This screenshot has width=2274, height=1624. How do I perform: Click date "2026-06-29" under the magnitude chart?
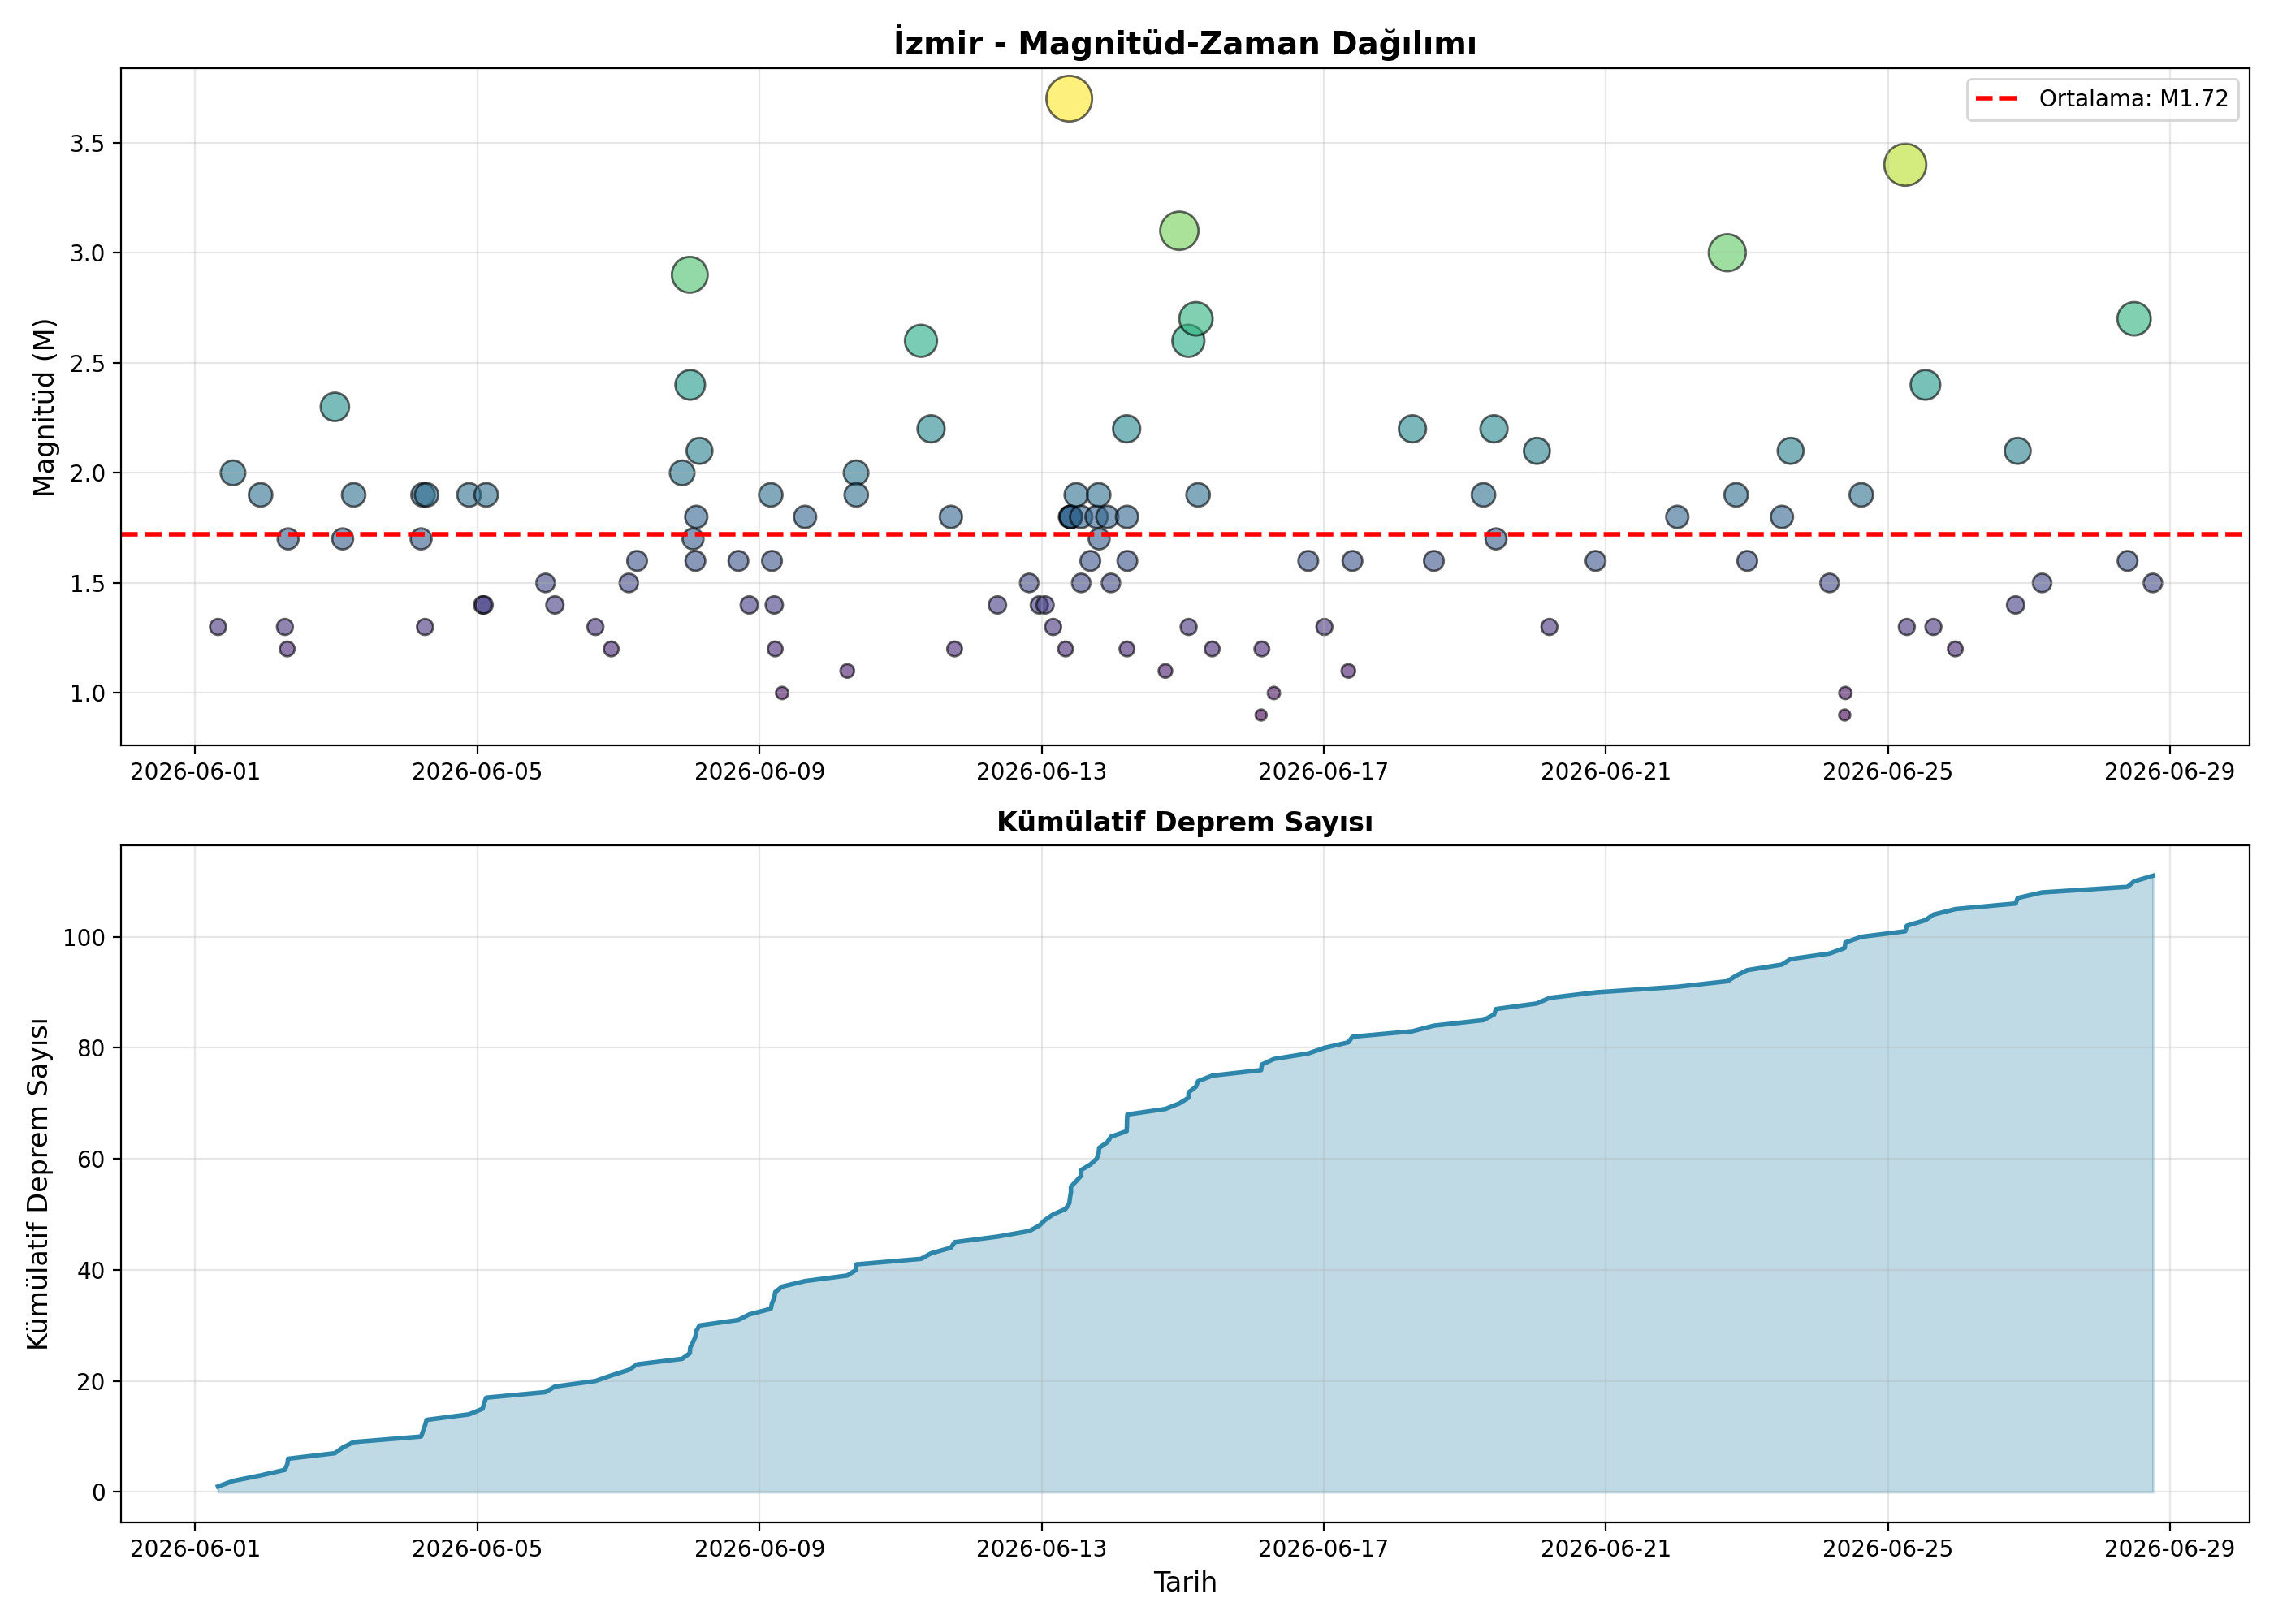point(2170,772)
